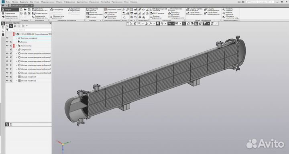Click Добавить компонент из файла

click(40, 10)
